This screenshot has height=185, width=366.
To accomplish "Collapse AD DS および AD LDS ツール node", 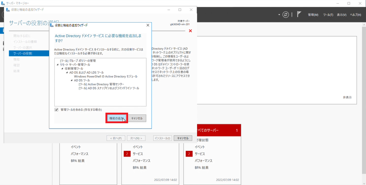I will (67, 73).
